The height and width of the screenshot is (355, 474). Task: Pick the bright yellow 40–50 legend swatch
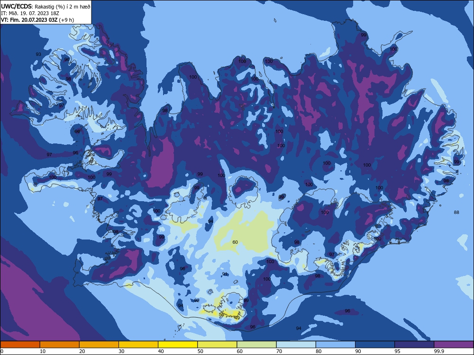[178, 345]
